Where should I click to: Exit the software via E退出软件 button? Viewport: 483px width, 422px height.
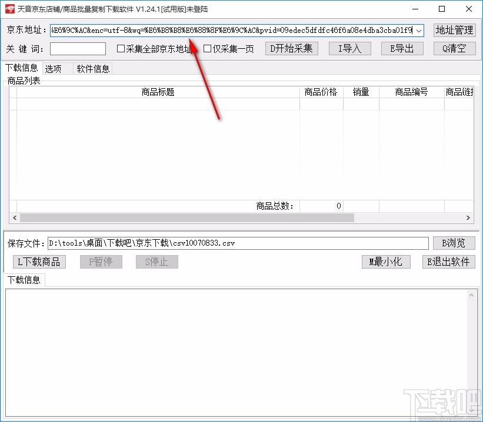point(448,262)
